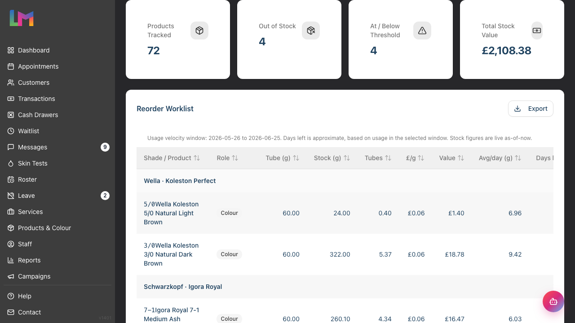Click the threshold warning triangle icon
The image size is (575, 323).
coord(422,31)
